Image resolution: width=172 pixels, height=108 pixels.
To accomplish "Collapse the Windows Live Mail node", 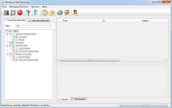I will (x=7, y=54).
